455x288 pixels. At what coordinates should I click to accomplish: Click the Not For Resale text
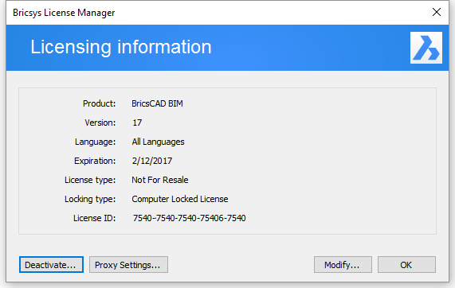coord(160,180)
